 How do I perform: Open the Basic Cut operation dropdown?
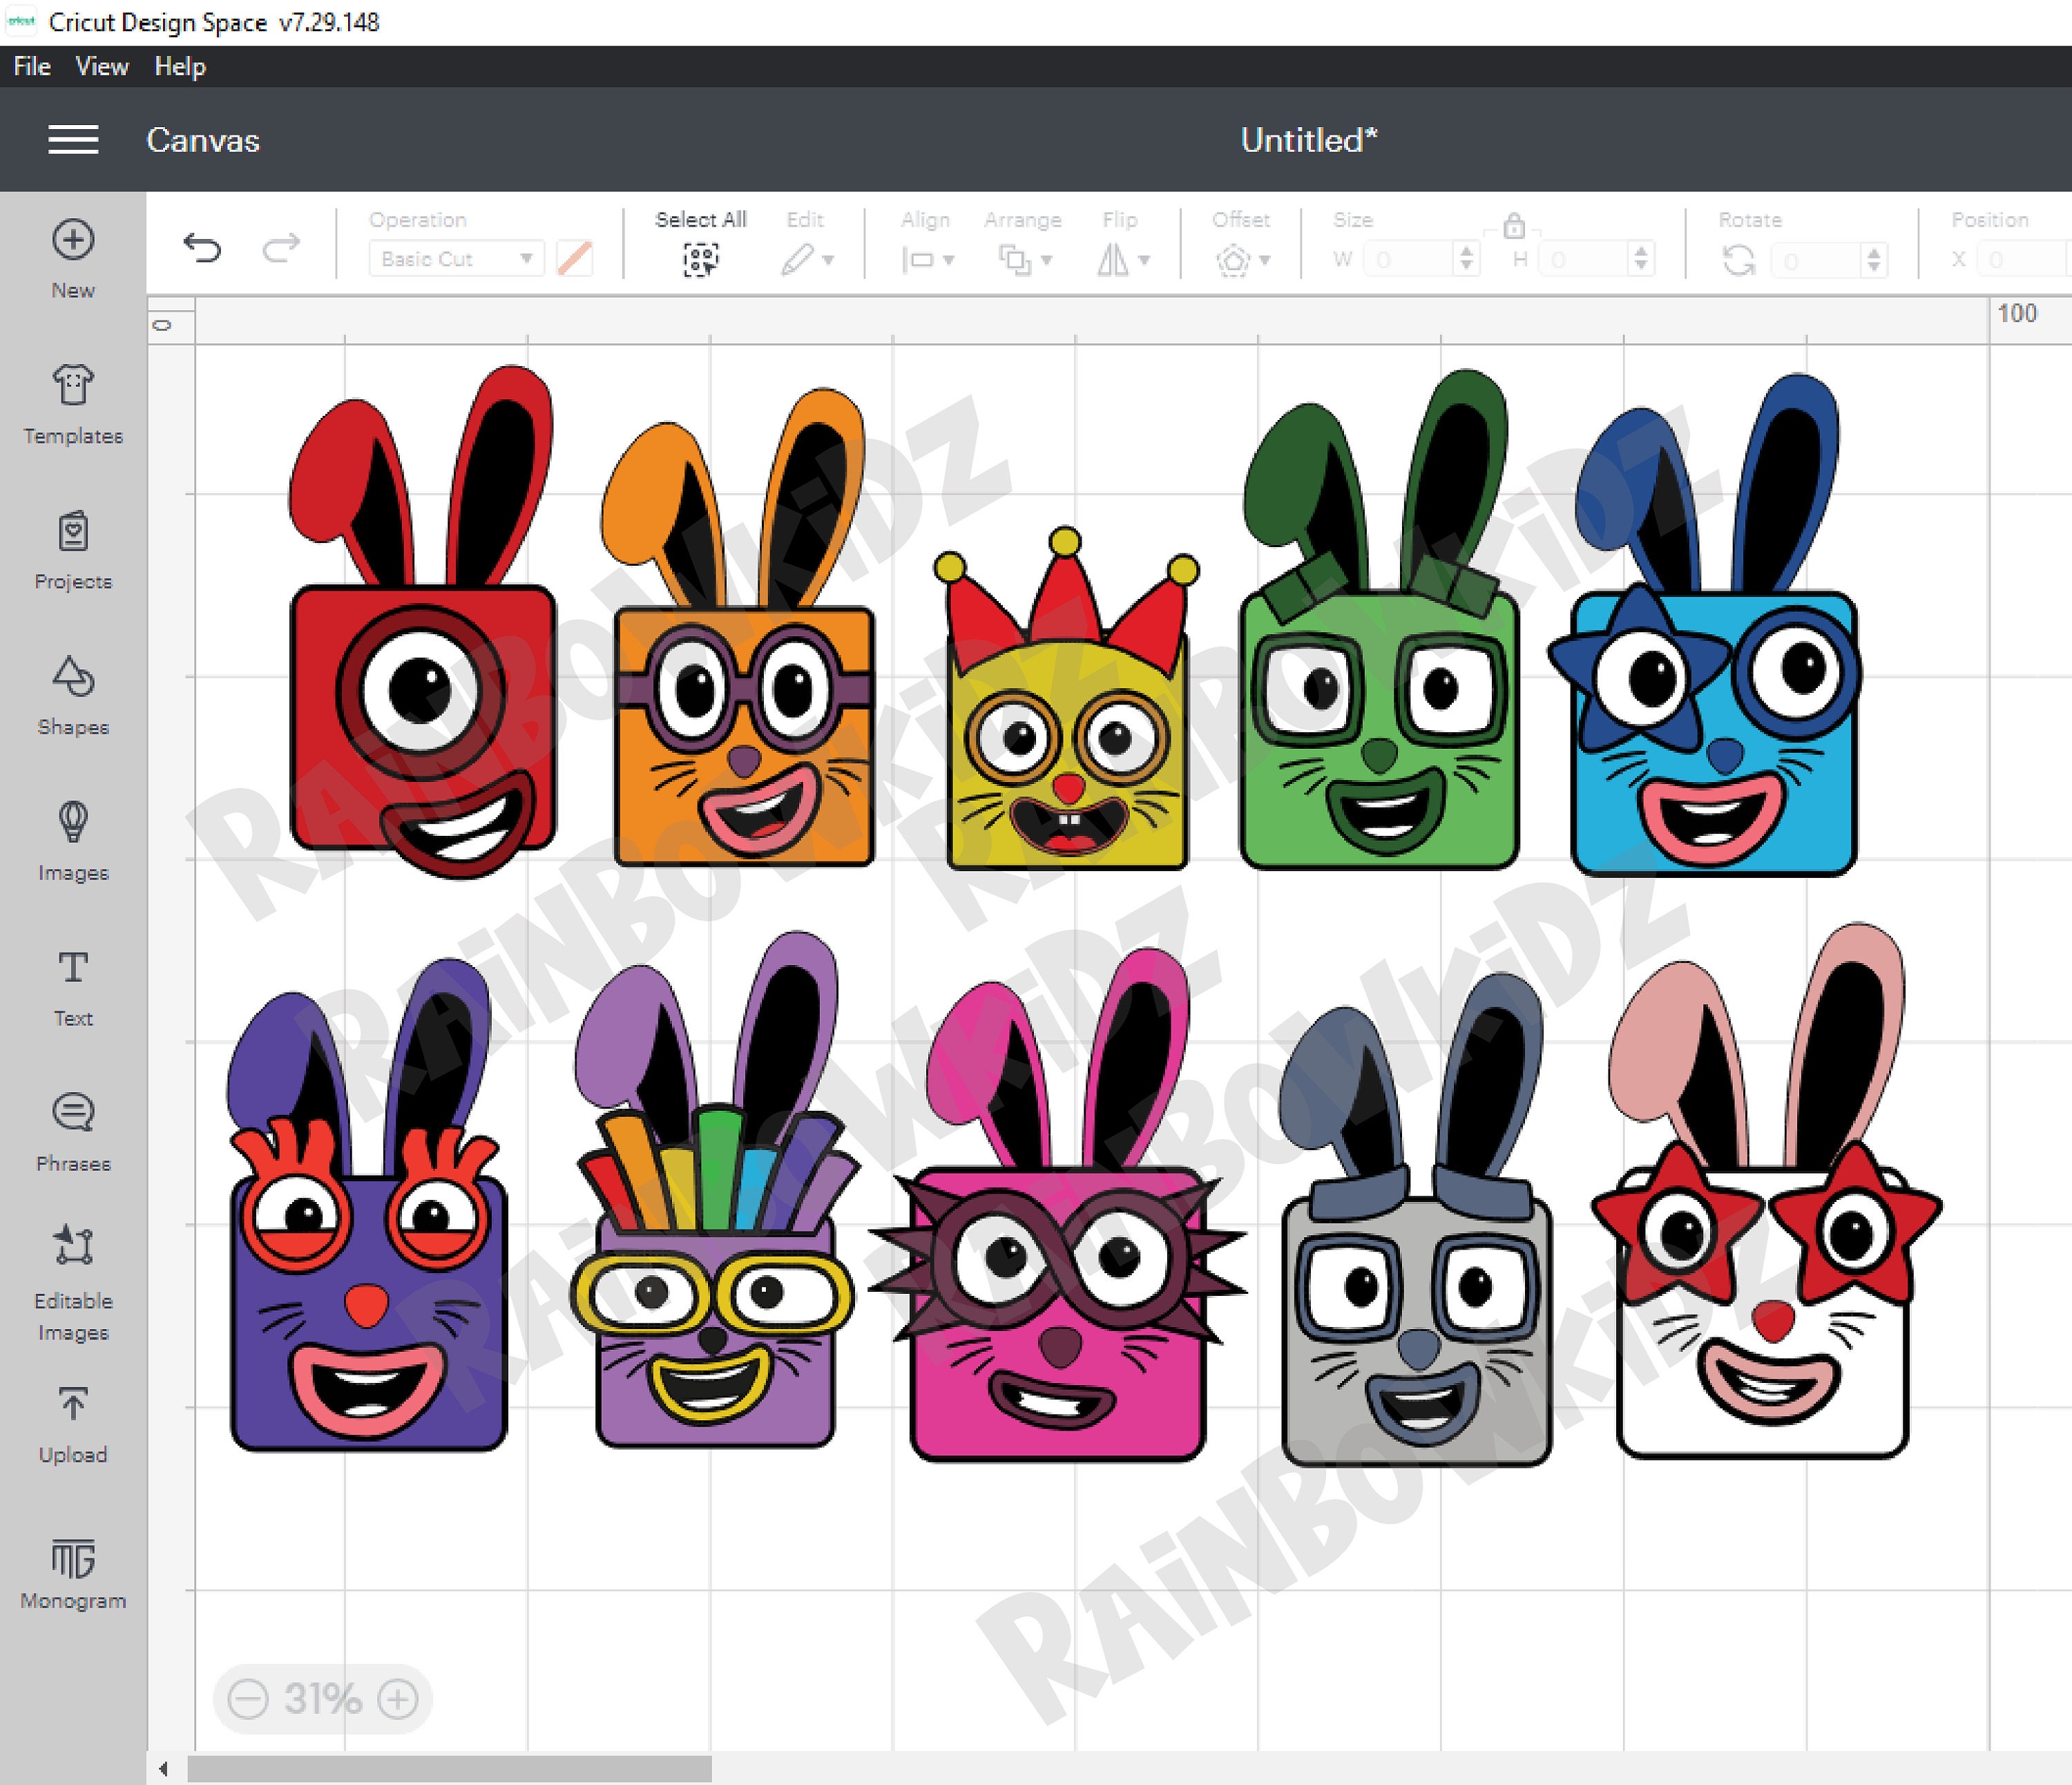click(x=455, y=258)
